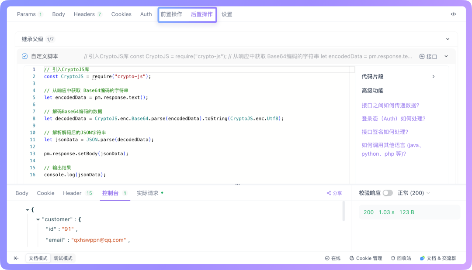Switch to the Headers tab
Screen dimensions: 472x270
[x=83, y=14]
